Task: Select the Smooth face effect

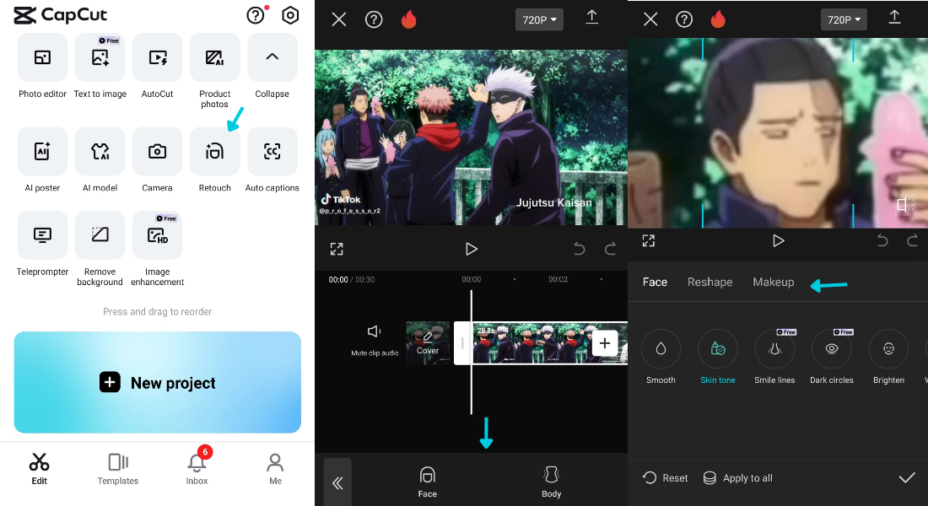Action: (x=661, y=349)
